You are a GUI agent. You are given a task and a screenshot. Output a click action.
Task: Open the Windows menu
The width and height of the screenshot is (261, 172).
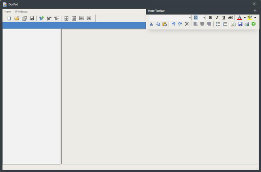[x=21, y=11]
